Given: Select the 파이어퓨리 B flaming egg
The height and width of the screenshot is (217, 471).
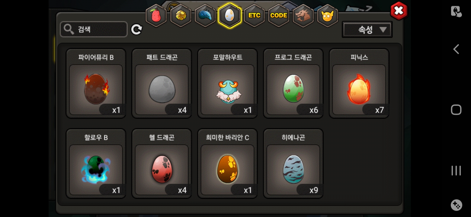Looking at the screenshot, I should coord(96,83).
